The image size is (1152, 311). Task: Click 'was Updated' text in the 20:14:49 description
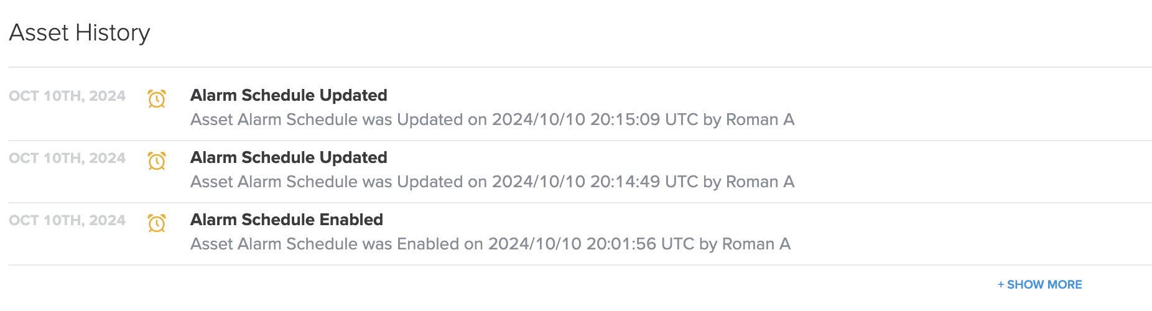[412, 182]
